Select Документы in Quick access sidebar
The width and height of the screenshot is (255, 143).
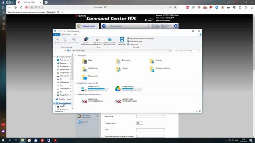pos(64,66)
